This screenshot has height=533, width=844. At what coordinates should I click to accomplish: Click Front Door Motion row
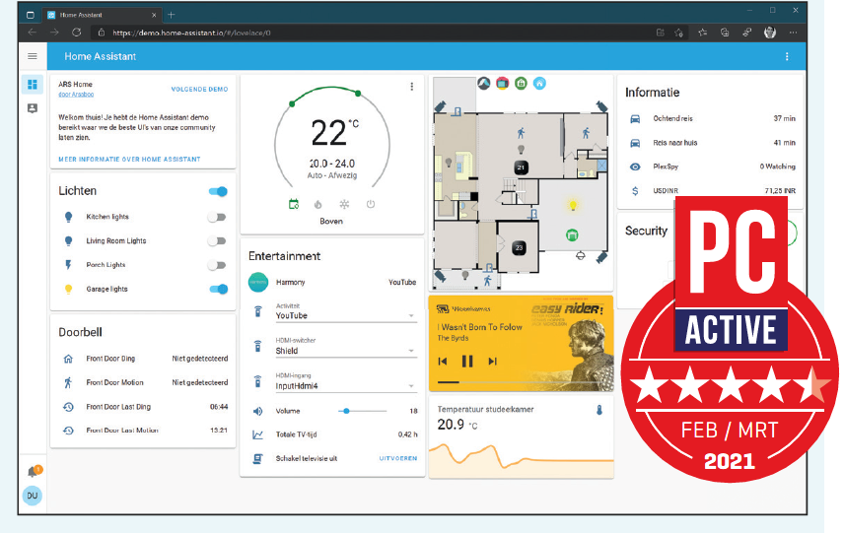(x=144, y=382)
